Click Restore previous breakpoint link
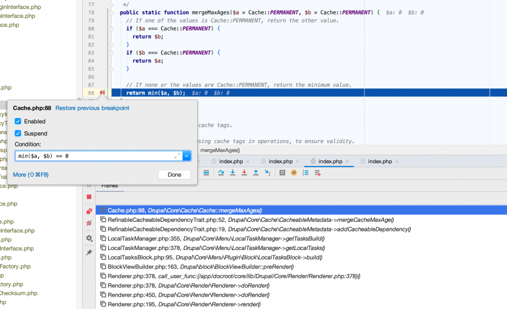Screen dimensions: 507x309 [92, 108]
